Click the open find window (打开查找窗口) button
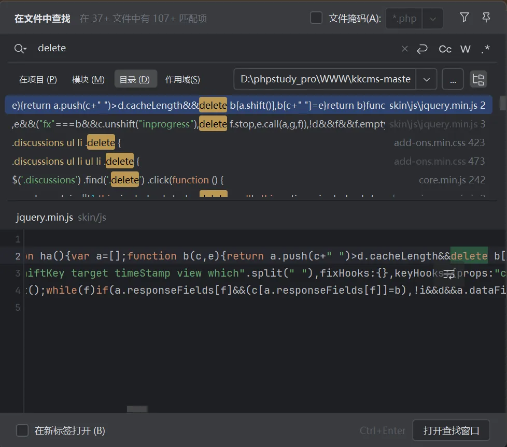The width and height of the screenshot is (507, 447). point(450,430)
